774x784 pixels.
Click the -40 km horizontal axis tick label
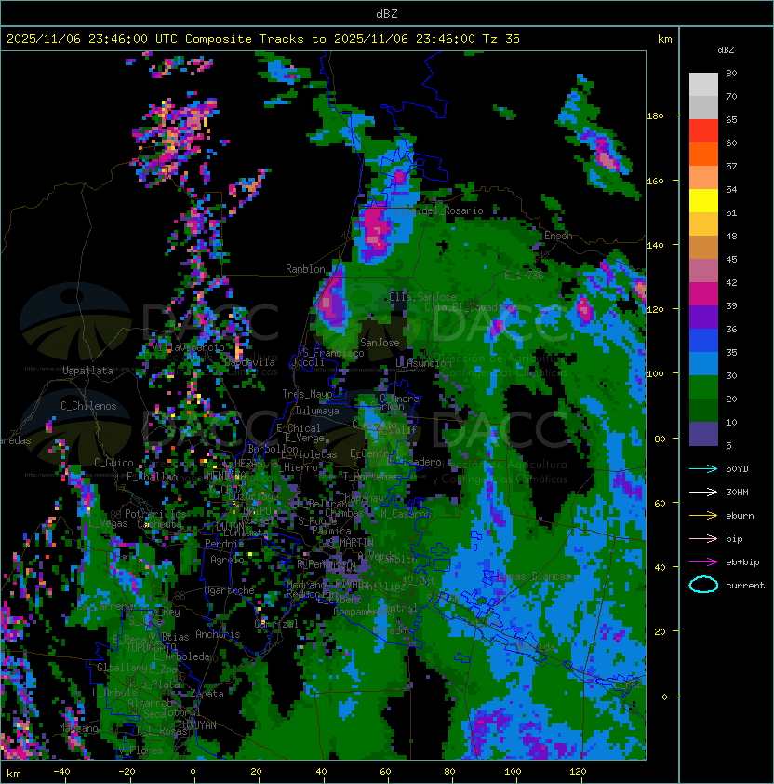[x=61, y=772]
